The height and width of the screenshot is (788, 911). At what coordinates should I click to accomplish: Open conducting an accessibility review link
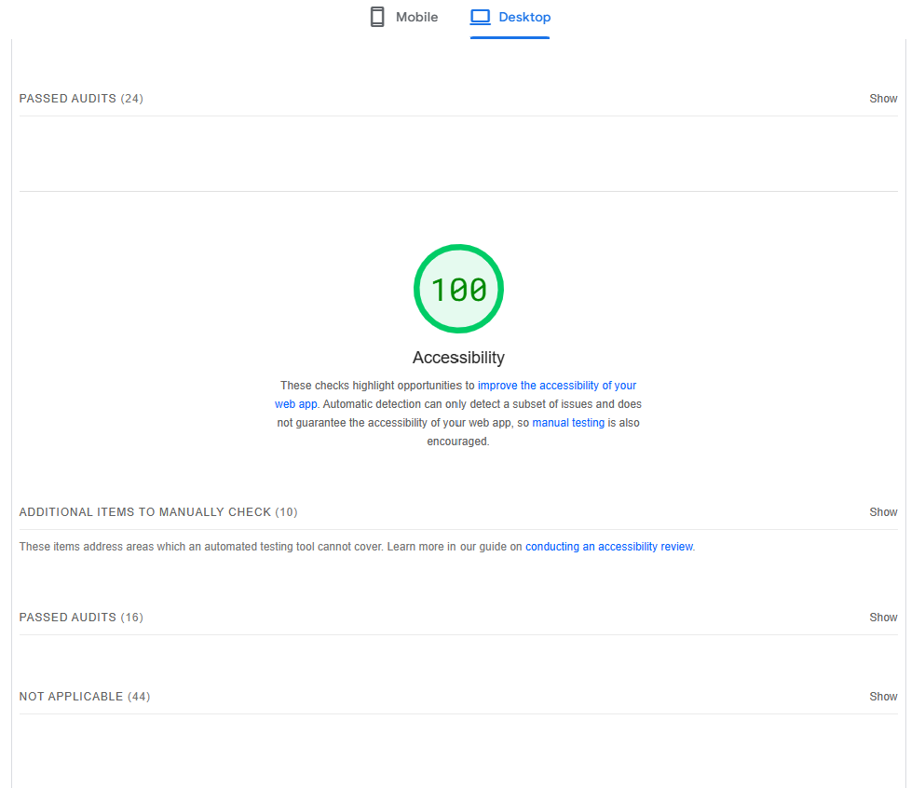pyautogui.click(x=609, y=547)
